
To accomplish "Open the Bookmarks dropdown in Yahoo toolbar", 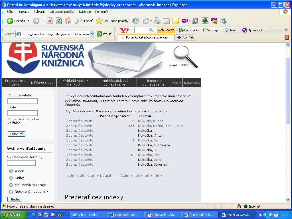I will tap(190, 30).
